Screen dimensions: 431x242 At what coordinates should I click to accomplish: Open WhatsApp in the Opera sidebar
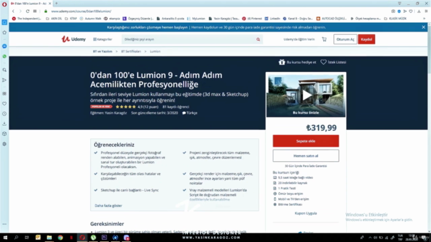5,56
